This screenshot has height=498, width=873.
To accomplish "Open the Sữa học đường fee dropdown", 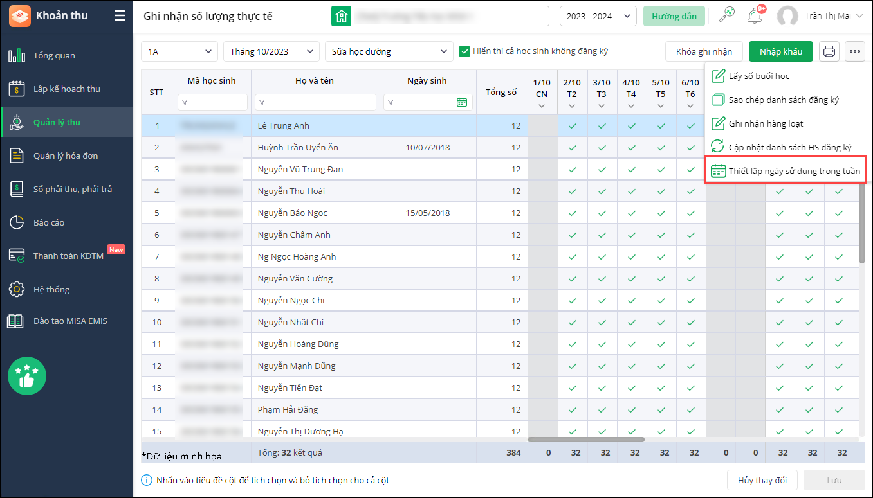I will pyautogui.click(x=389, y=51).
